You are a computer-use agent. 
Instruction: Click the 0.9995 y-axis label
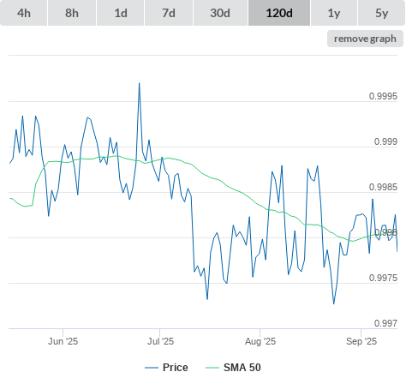click(383, 97)
